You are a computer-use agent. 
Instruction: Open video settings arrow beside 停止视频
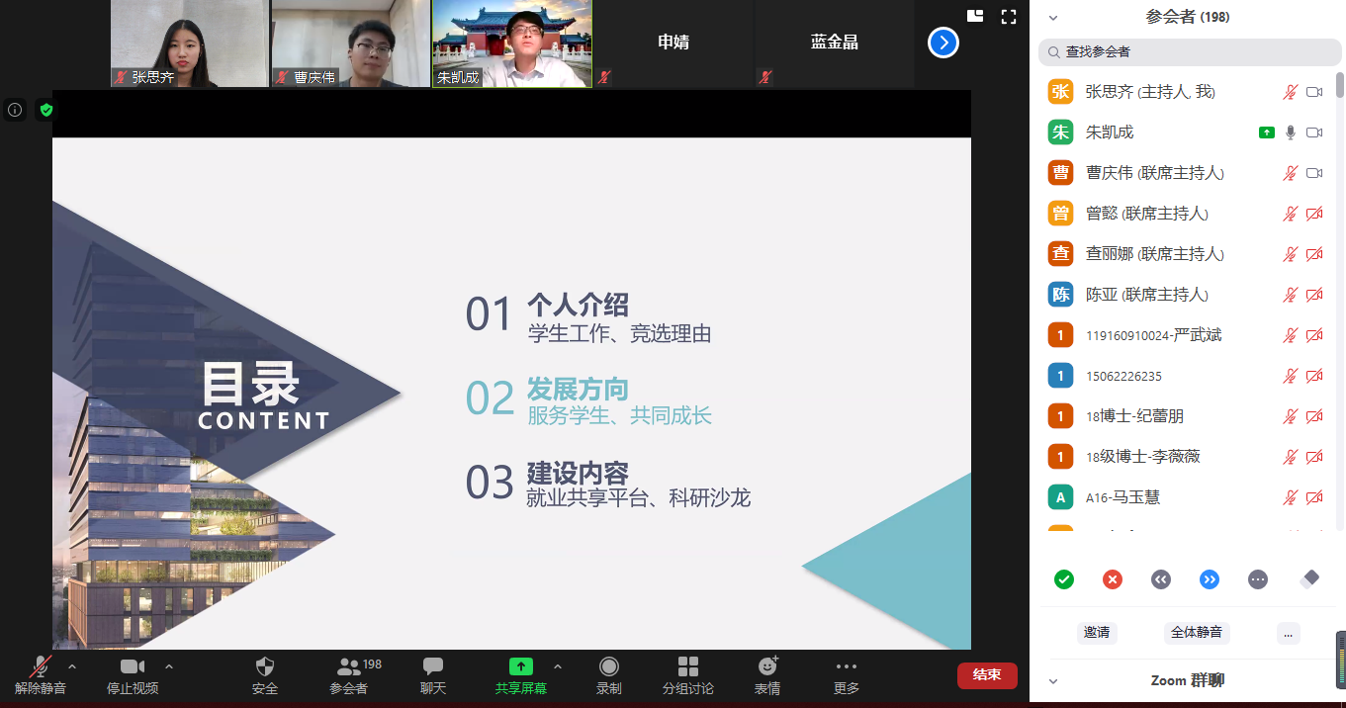click(x=168, y=668)
